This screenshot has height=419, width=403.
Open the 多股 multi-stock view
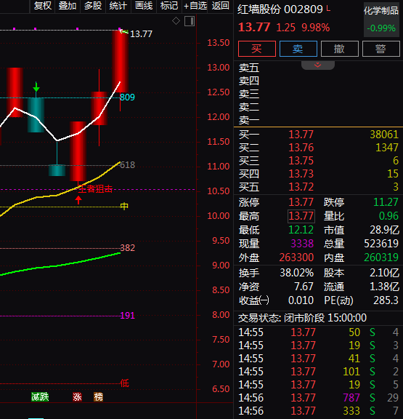click(x=92, y=6)
